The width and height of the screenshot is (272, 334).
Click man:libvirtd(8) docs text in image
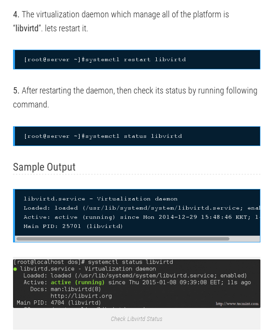[76, 289]
